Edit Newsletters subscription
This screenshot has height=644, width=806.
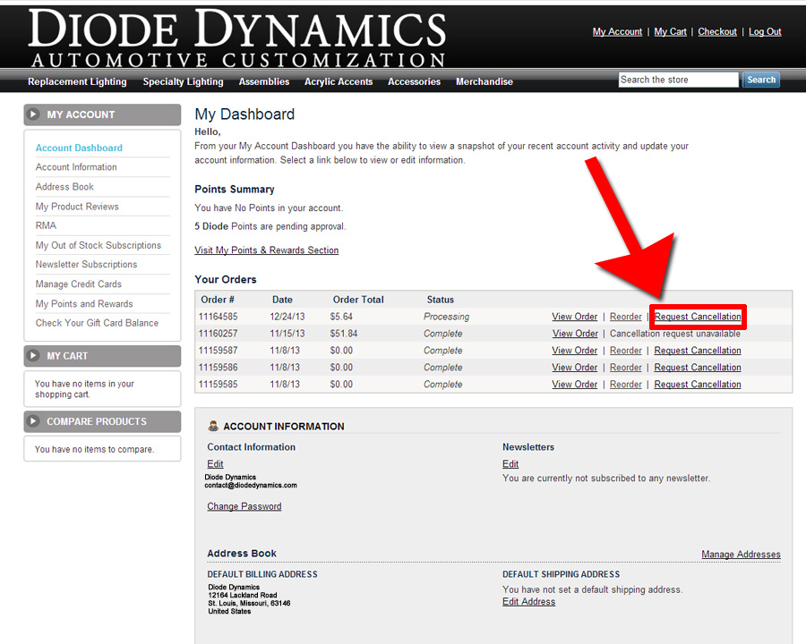tap(510, 463)
